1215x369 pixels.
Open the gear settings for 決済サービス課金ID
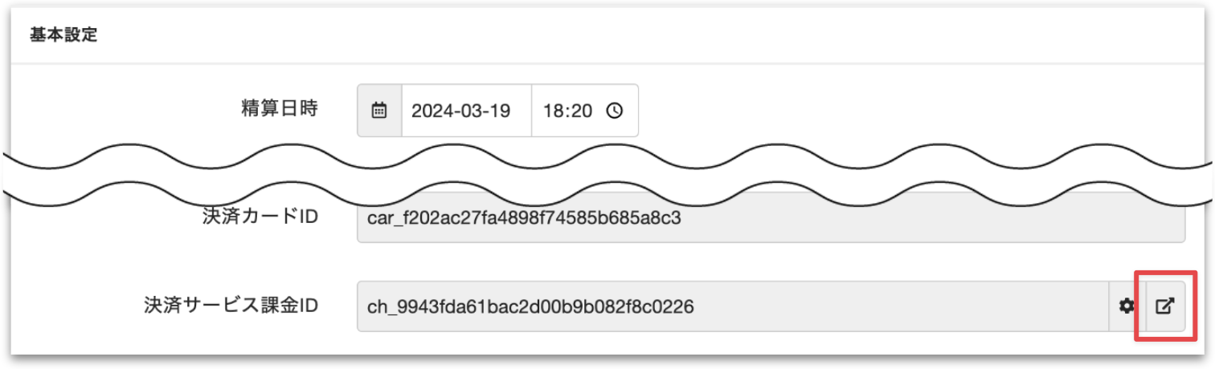(x=1127, y=306)
